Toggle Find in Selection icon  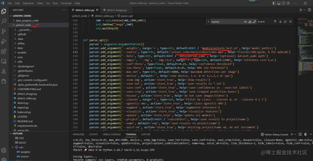point(285,22)
